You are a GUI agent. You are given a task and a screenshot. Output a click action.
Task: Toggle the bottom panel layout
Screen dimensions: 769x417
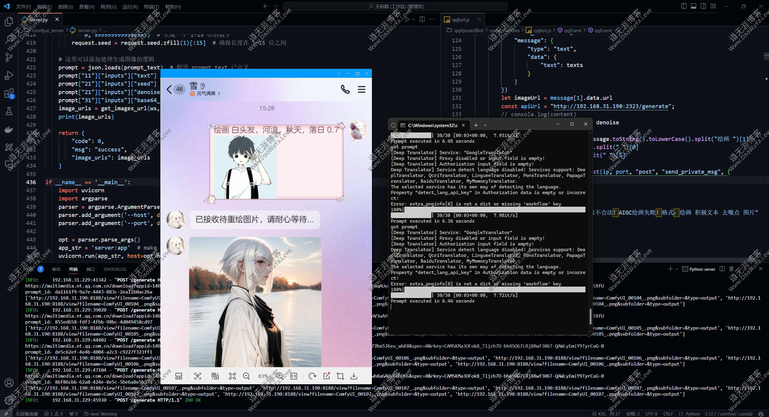coord(694,6)
